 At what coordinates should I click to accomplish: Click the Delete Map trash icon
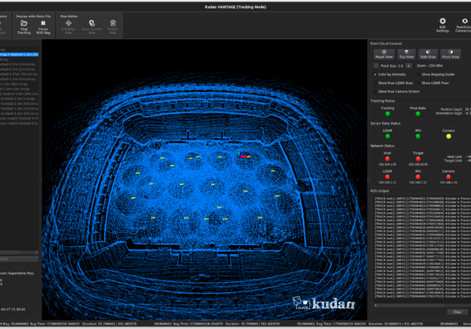click(x=114, y=22)
